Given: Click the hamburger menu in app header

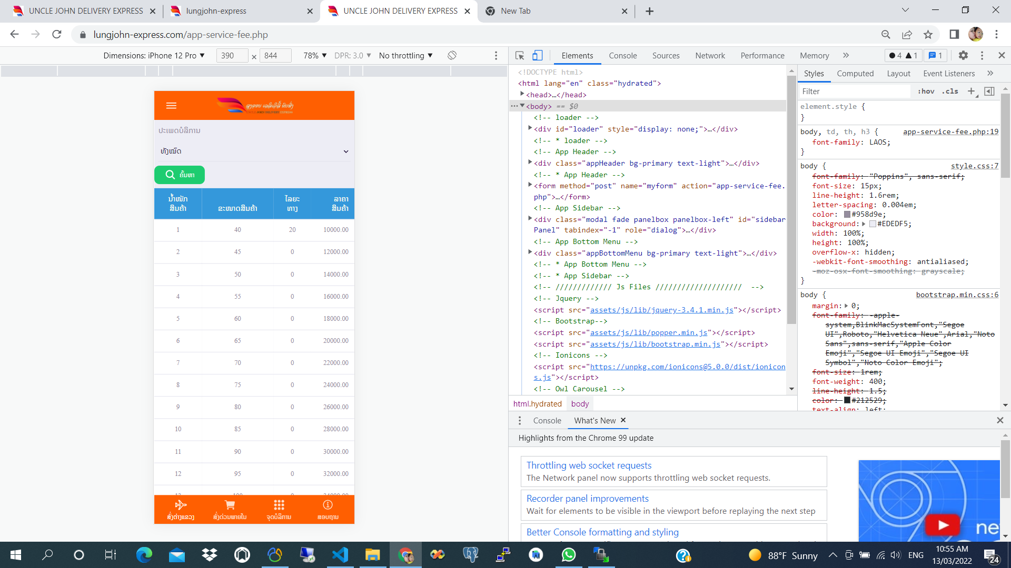Looking at the screenshot, I should (x=171, y=106).
